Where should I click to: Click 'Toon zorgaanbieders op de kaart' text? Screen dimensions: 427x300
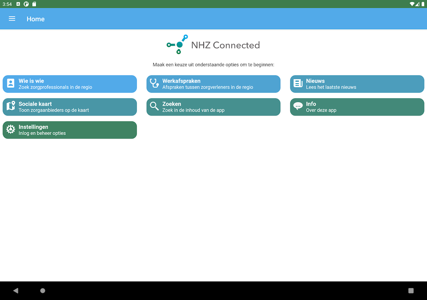(54, 110)
